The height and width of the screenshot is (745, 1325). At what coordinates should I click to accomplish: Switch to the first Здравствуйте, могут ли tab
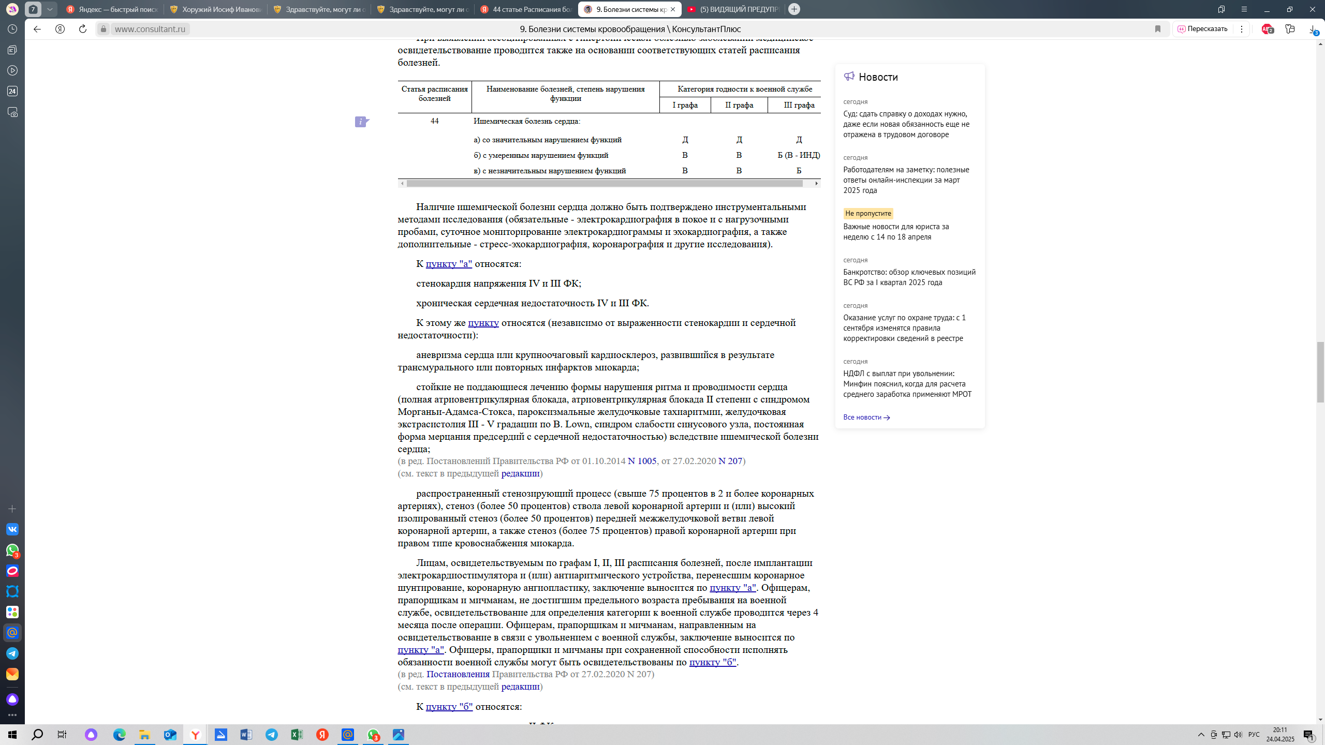pos(319,9)
